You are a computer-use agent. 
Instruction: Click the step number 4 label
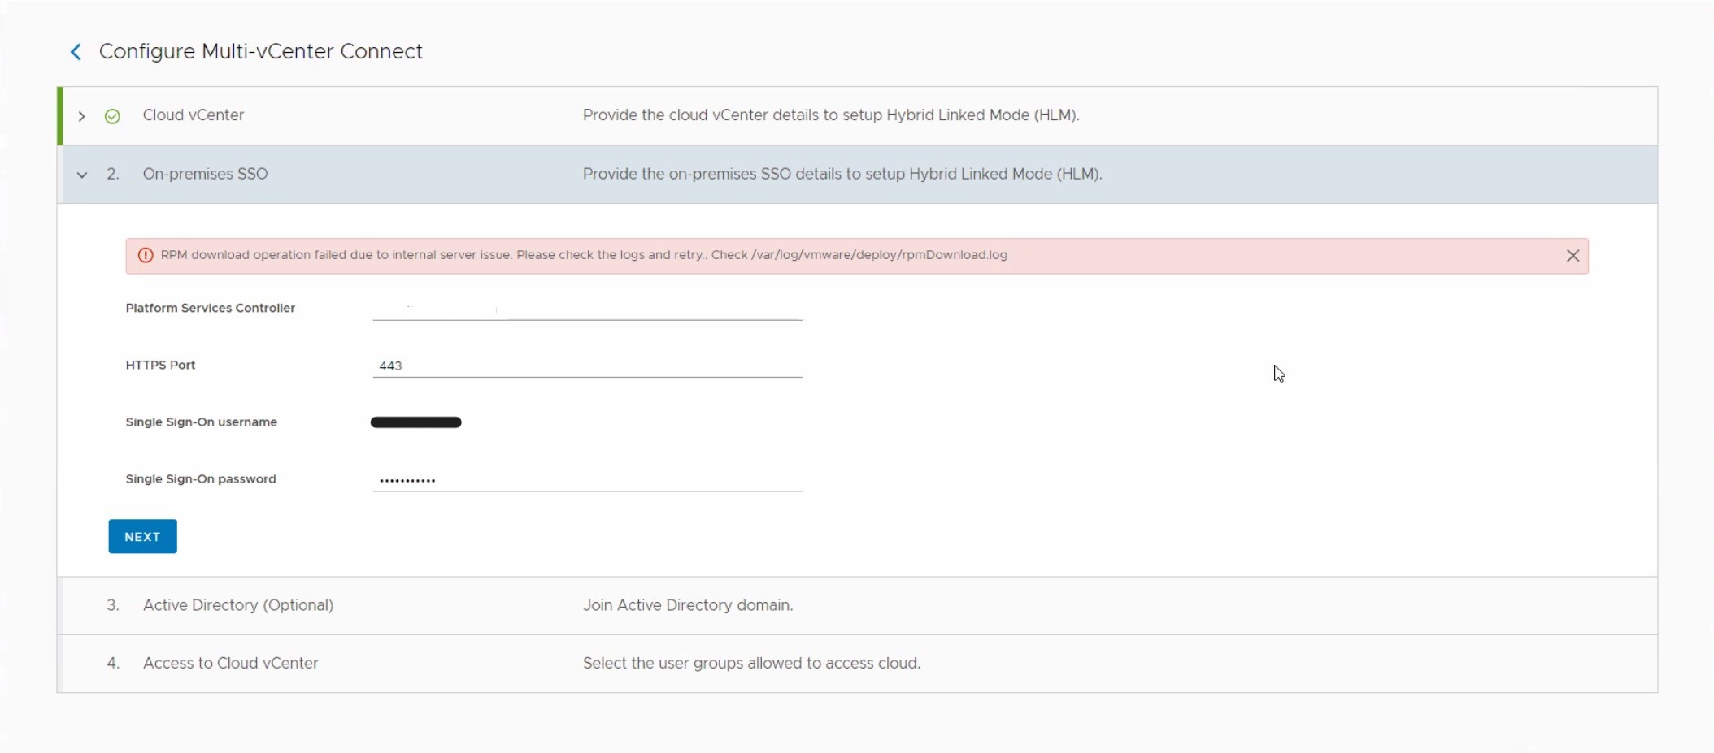pyautogui.click(x=113, y=663)
